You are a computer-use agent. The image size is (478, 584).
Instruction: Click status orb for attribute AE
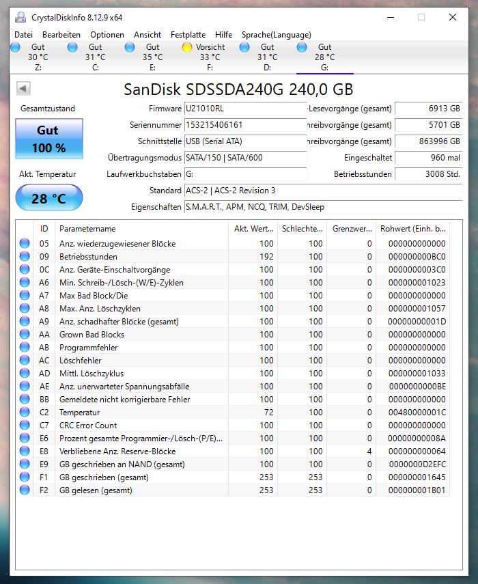pyautogui.click(x=25, y=386)
